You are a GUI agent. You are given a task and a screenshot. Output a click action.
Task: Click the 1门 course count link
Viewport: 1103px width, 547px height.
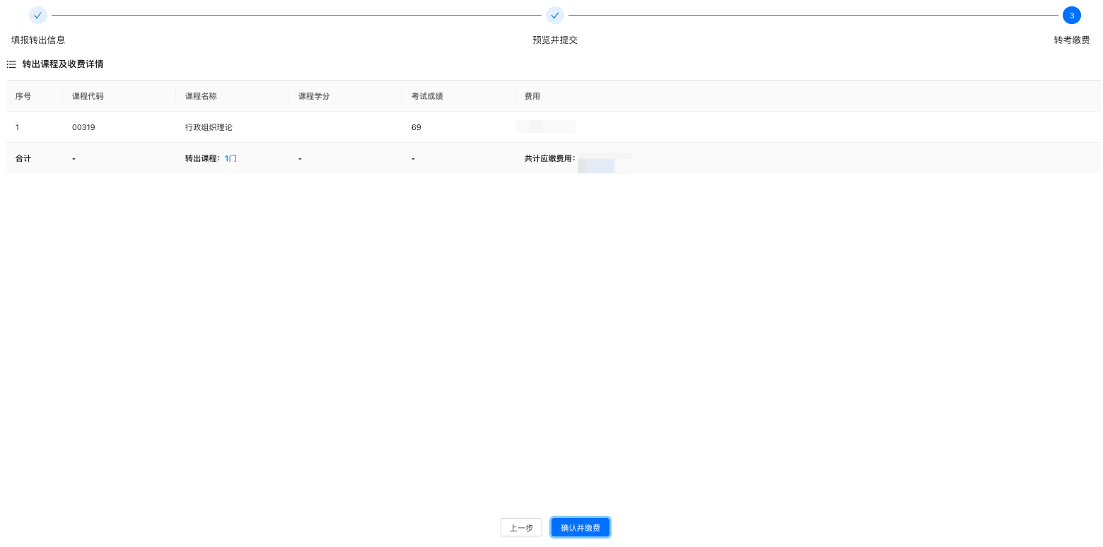pos(230,158)
